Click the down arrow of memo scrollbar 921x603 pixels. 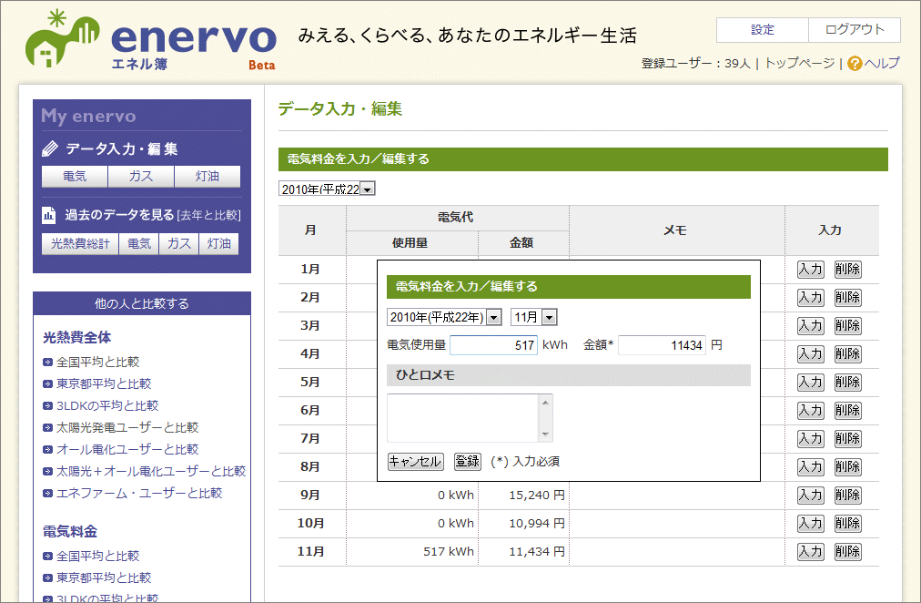(545, 434)
